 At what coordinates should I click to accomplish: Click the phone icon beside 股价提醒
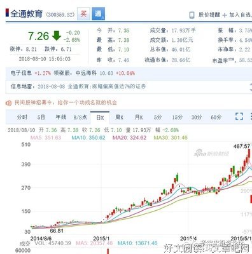[x=192, y=15]
